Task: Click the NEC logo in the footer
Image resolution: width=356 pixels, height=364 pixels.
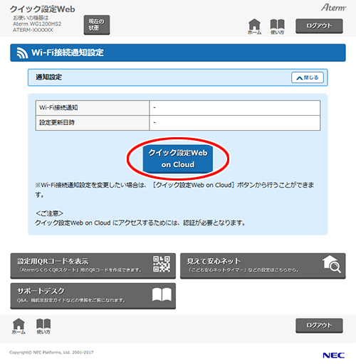Action: pyautogui.click(x=333, y=355)
